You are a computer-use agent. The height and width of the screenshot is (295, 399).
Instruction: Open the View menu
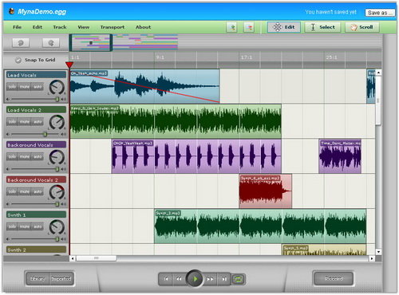pos(84,27)
